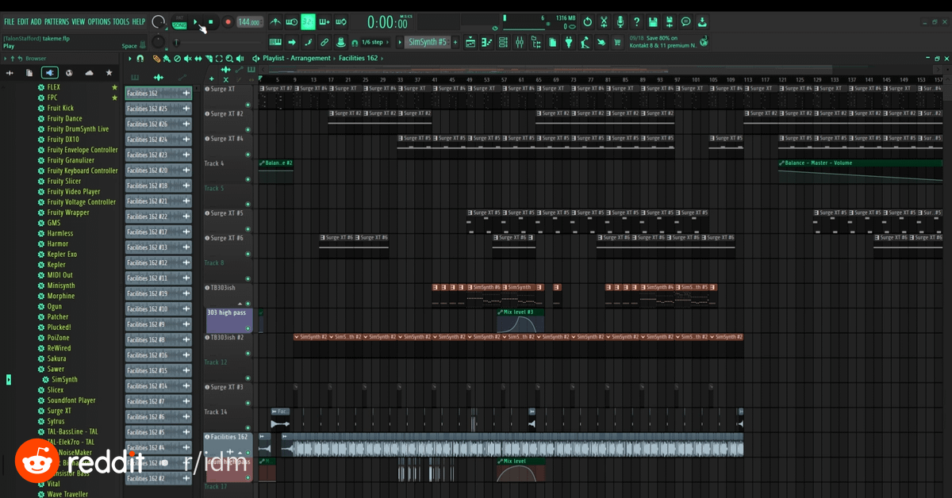Open the mixer window icon
This screenshot has height=498, width=952.
[x=519, y=42]
